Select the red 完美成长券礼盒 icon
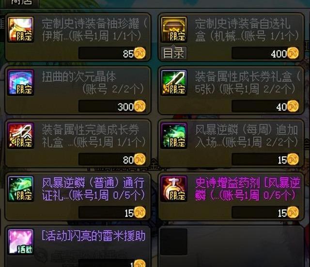Screen dimensions: 310x267 coord(21,135)
